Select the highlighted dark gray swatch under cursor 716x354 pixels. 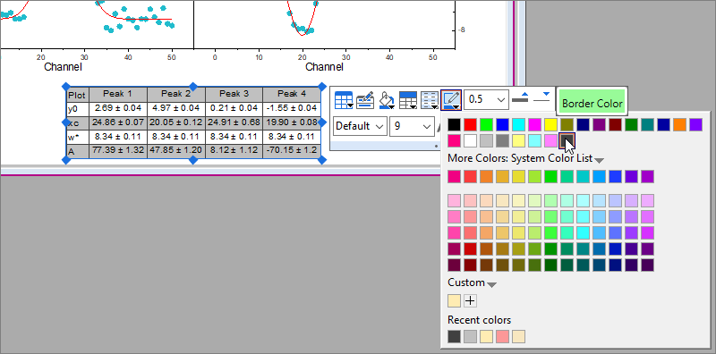(567, 140)
